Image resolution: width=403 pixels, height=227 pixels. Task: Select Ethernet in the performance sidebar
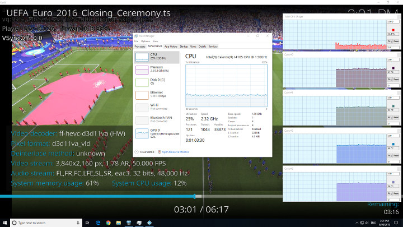click(157, 95)
